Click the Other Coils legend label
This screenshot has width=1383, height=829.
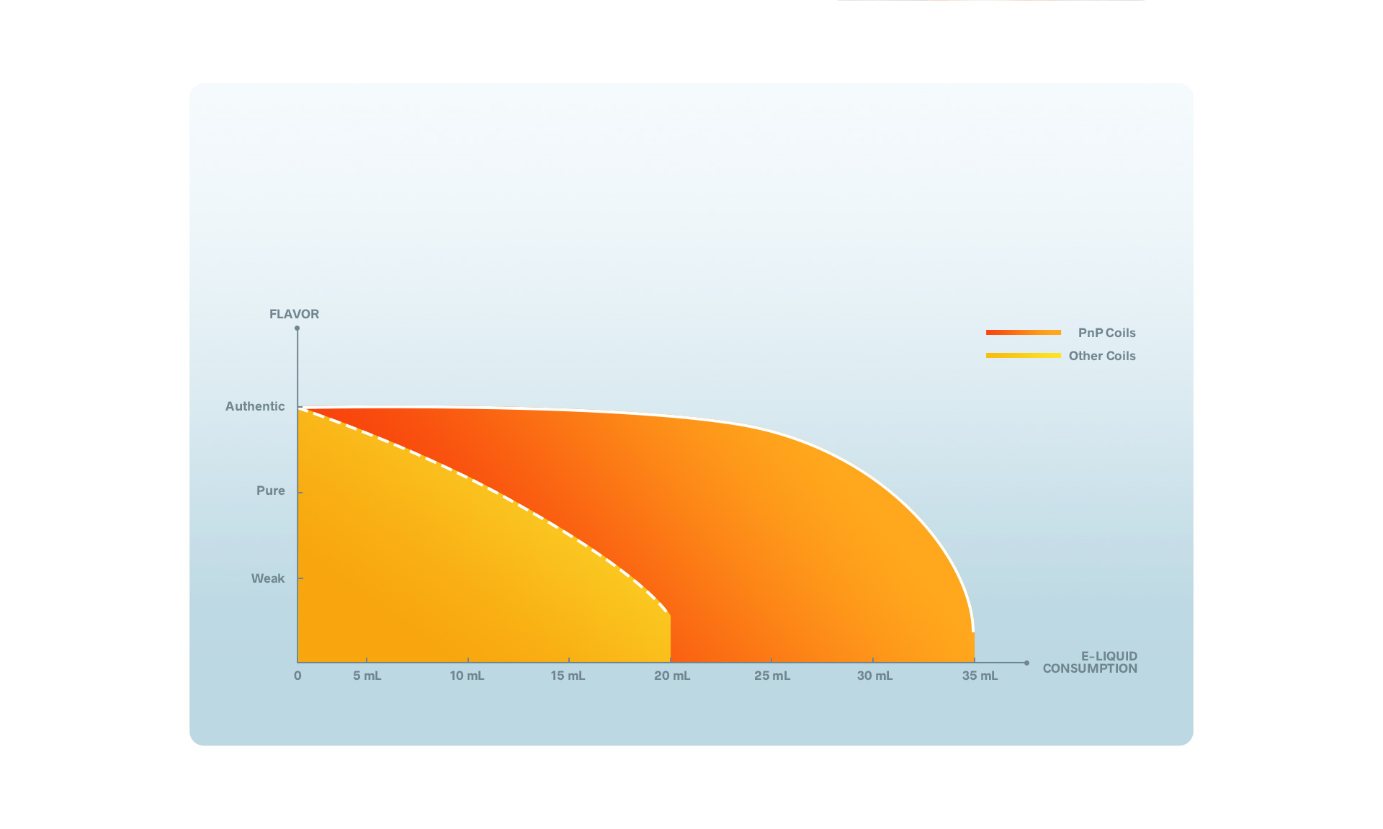pyautogui.click(x=1101, y=356)
